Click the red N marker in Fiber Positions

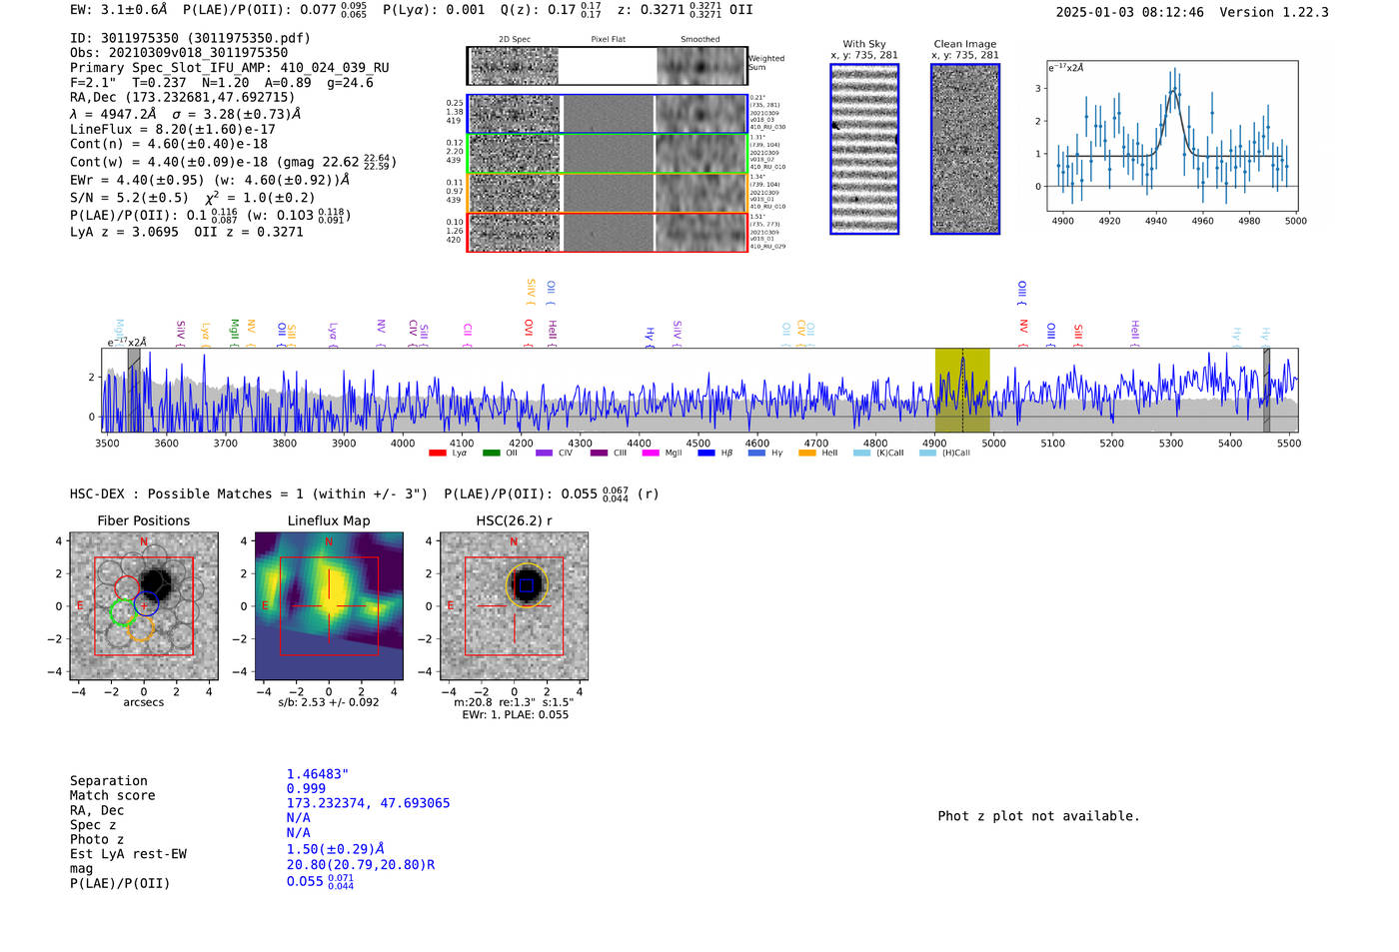click(144, 541)
